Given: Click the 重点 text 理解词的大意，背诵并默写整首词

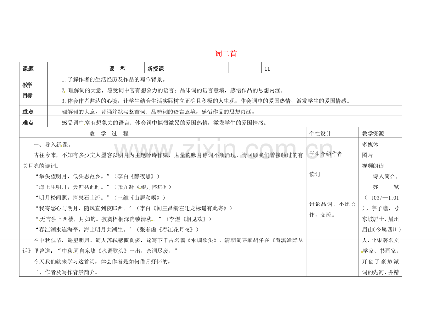Looking at the screenshot, I should [158, 112].
